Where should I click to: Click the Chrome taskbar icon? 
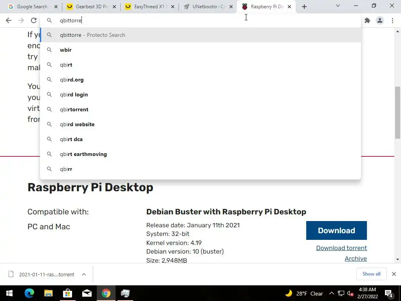[x=106, y=293]
